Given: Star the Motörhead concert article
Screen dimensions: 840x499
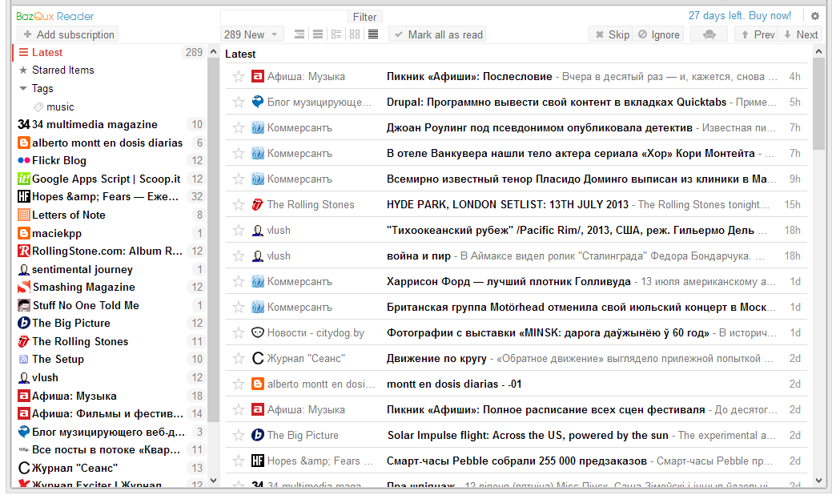Looking at the screenshot, I should tap(239, 307).
